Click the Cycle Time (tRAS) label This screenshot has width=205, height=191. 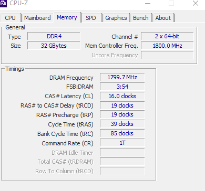tap(70, 124)
